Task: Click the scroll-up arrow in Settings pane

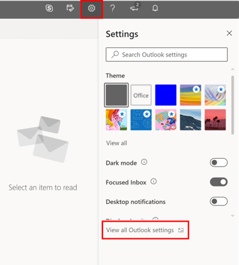Action: coord(232,69)
